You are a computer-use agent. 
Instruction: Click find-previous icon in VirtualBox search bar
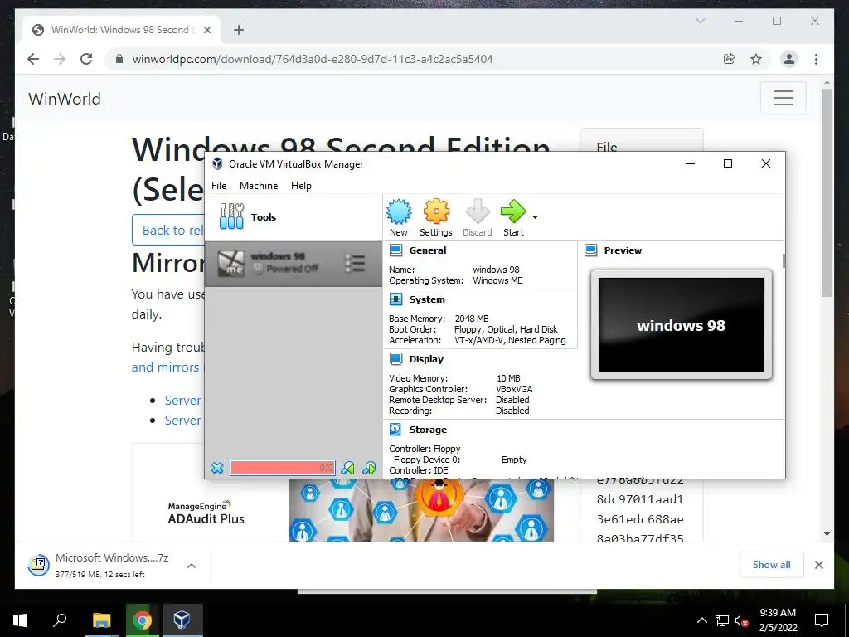(347, 468)
